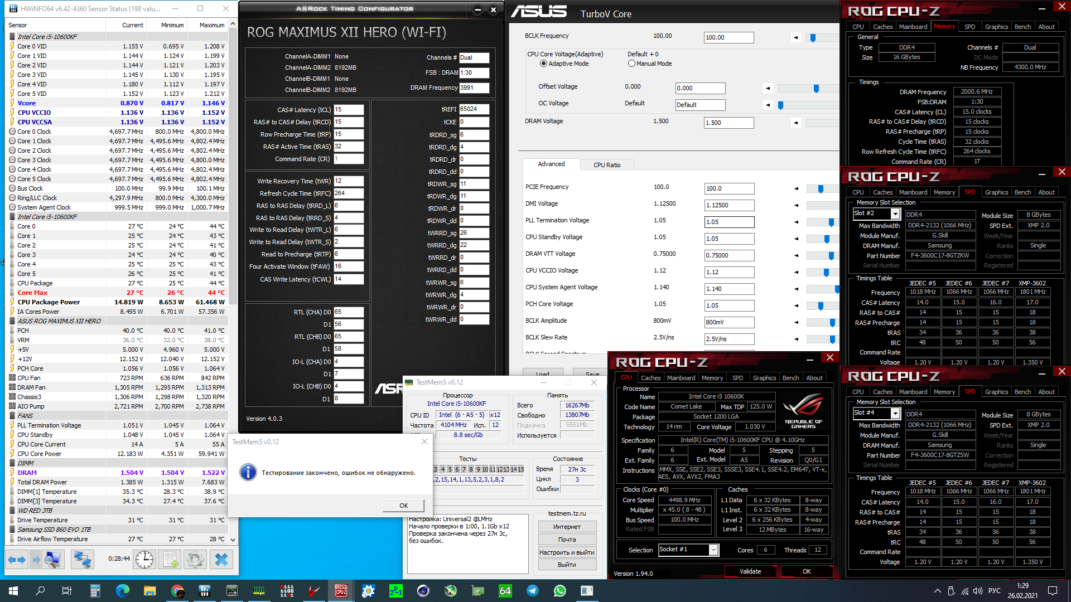This screenshot has width=1071, height=602.
Task: Adjust the DMI Voltage slider
Action: tap(823, 205)
